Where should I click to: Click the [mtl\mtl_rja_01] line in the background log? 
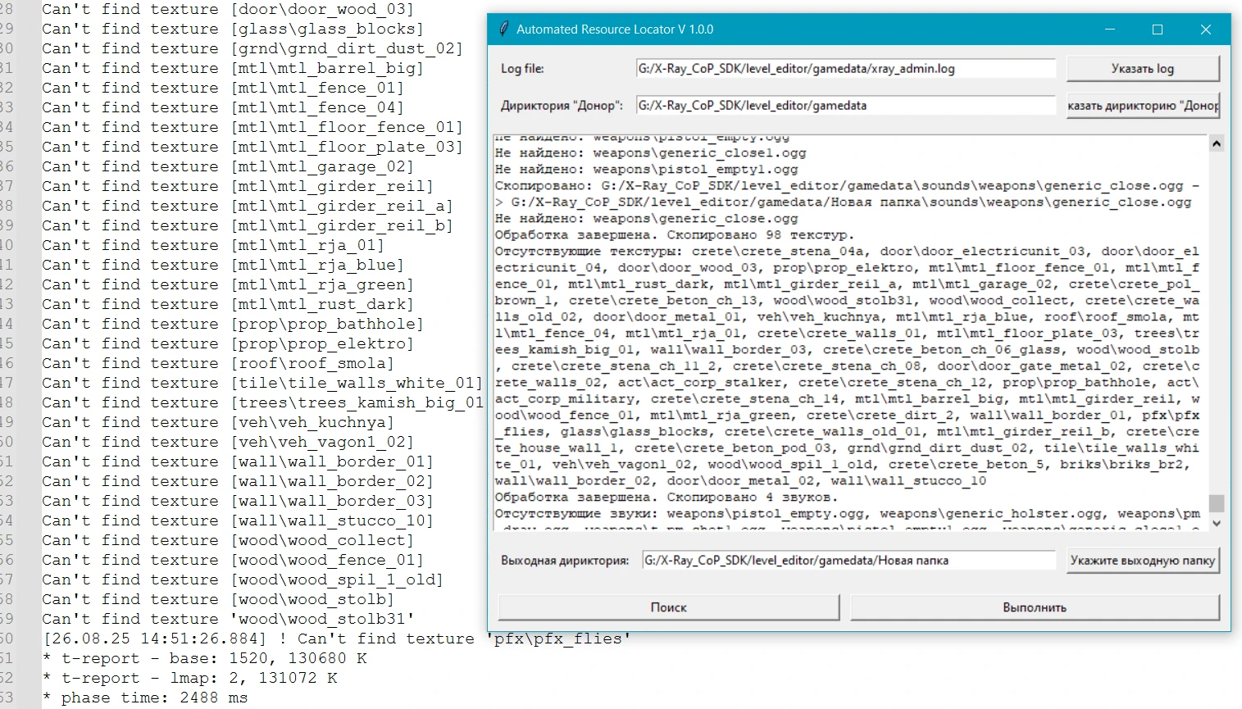point(213,246)
